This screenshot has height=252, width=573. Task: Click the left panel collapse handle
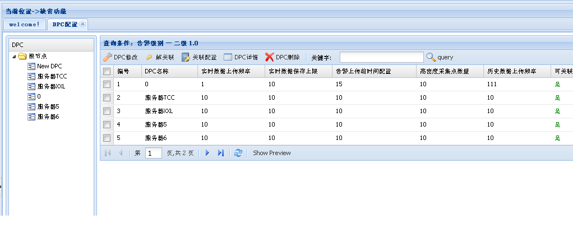[1, 186]
